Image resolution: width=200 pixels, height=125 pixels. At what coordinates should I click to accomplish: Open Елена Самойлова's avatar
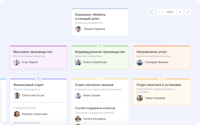point(78,62)
